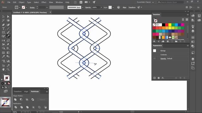This screenshot has height=113, width=202.
Task: Select the Type tool
Action: point(3,29)
